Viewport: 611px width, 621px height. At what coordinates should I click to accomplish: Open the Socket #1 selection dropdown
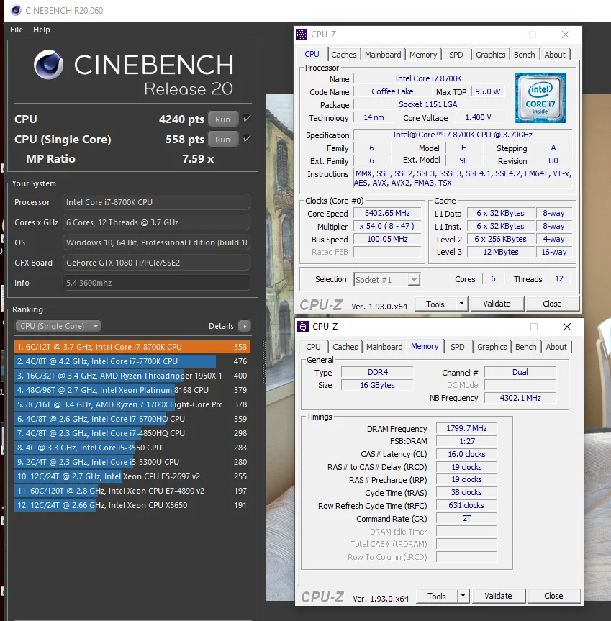pos(387,280)
